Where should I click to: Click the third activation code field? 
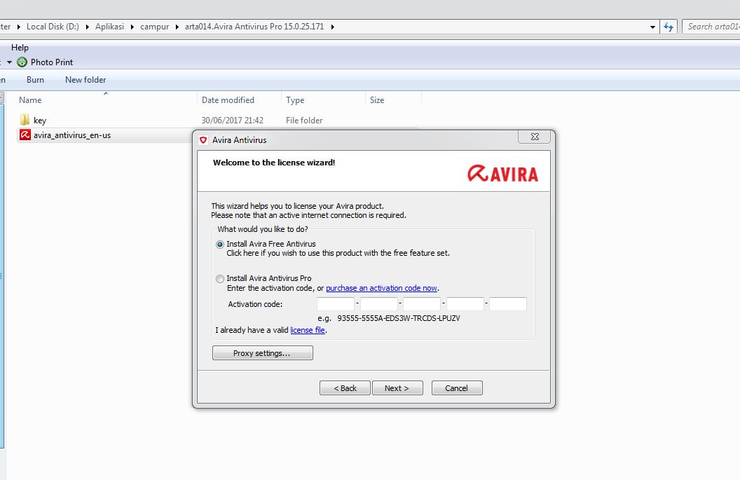422,304
